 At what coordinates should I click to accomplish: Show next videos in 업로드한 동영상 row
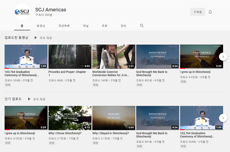point(223,57)
